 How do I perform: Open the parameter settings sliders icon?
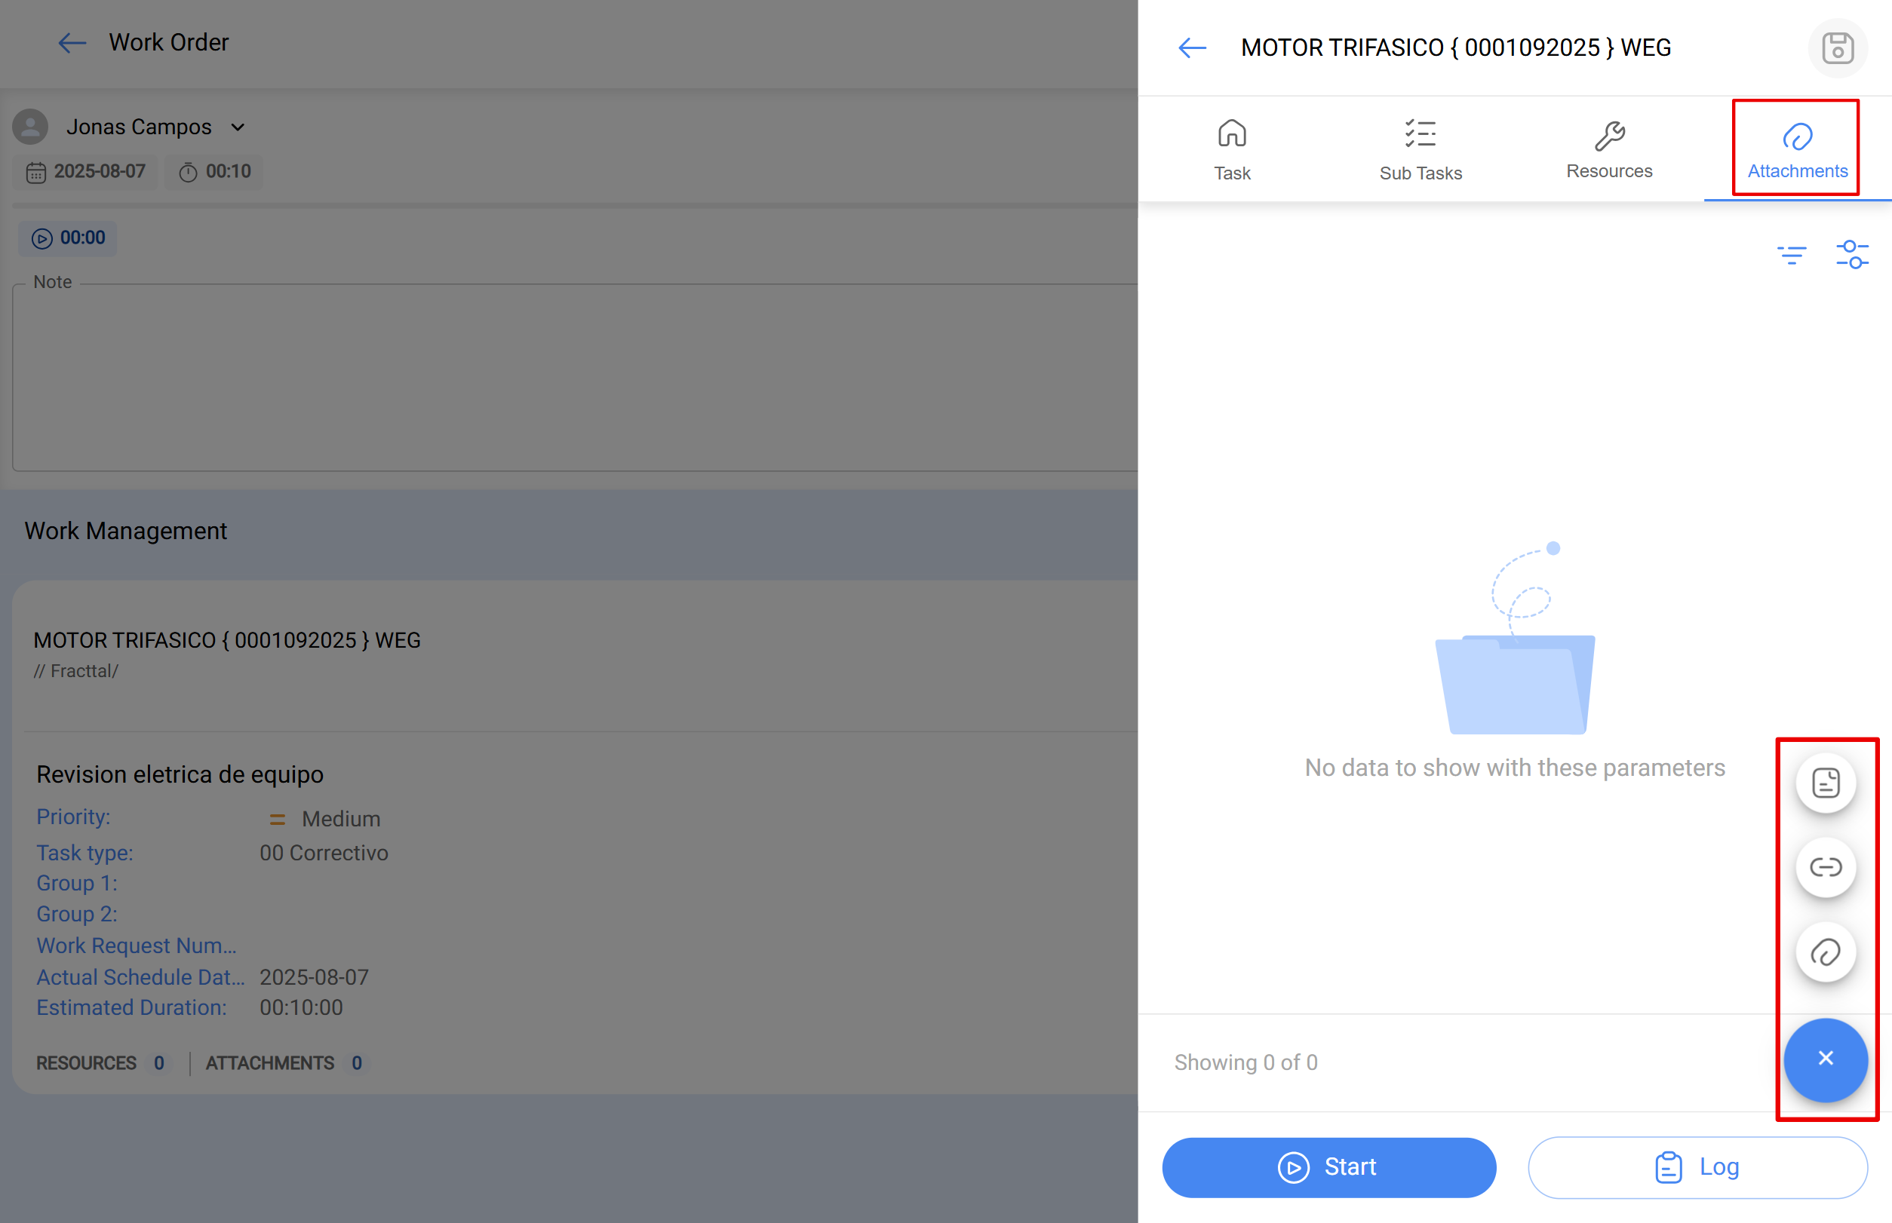(x=1852, y=254)
